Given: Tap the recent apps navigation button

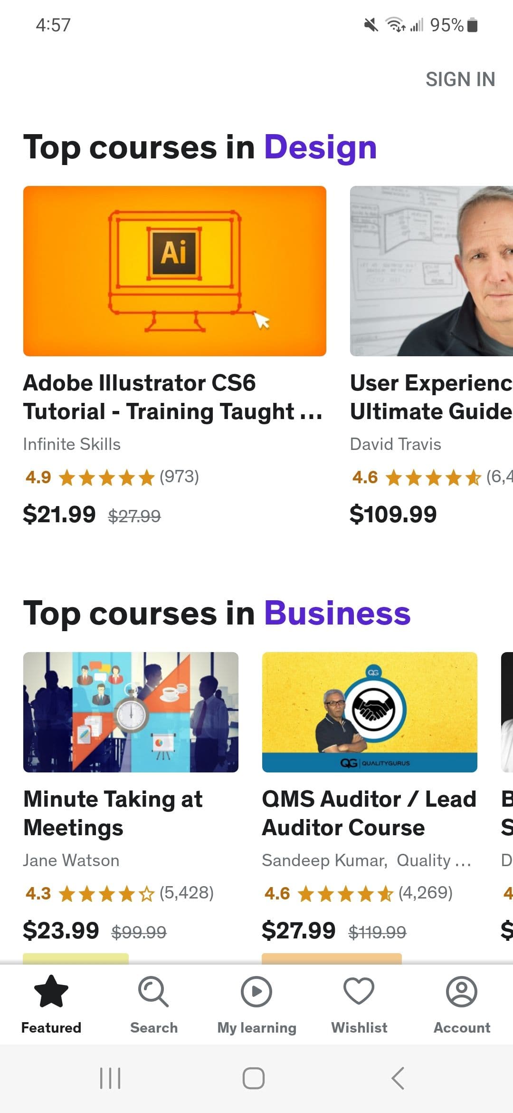Looking at the screenshot, I should pyautogui.click(x=110, y=1079).
